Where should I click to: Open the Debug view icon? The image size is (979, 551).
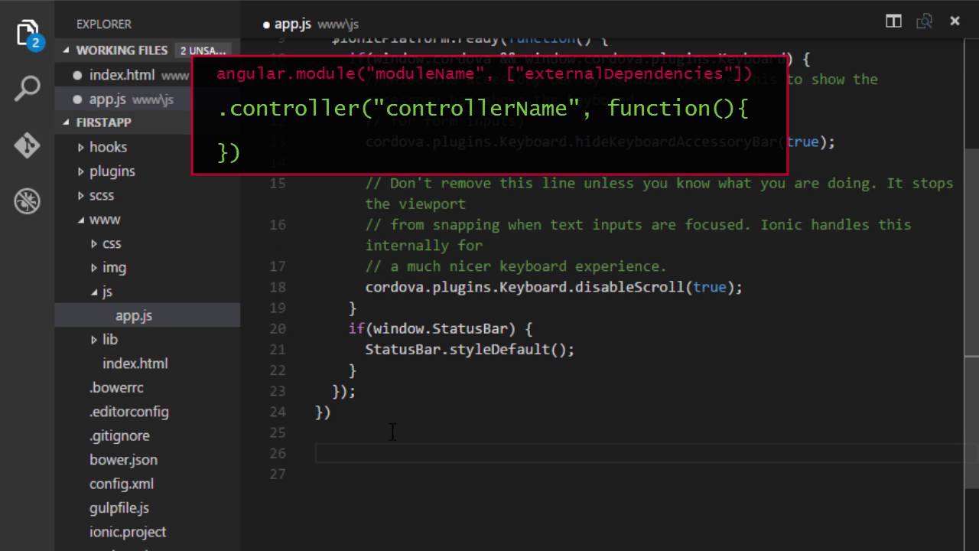point(28,202)
